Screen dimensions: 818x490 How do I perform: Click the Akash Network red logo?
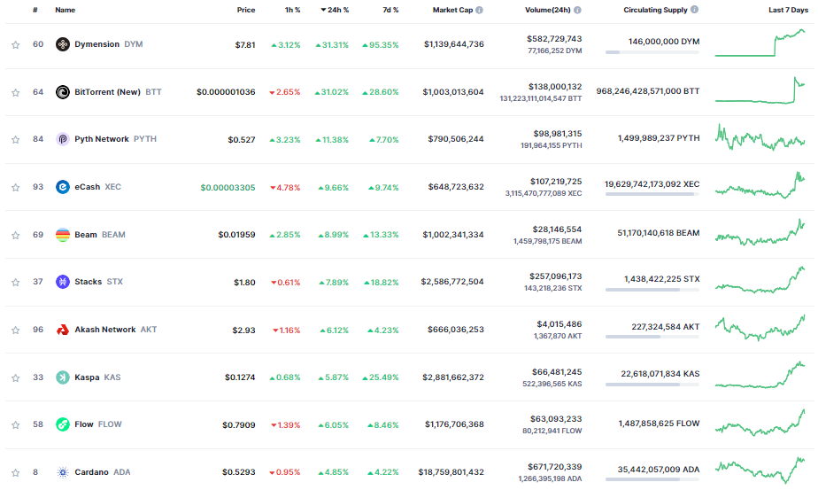click(x=63, y=330)
